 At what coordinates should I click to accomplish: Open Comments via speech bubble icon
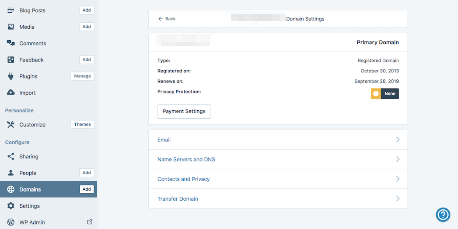11,43
